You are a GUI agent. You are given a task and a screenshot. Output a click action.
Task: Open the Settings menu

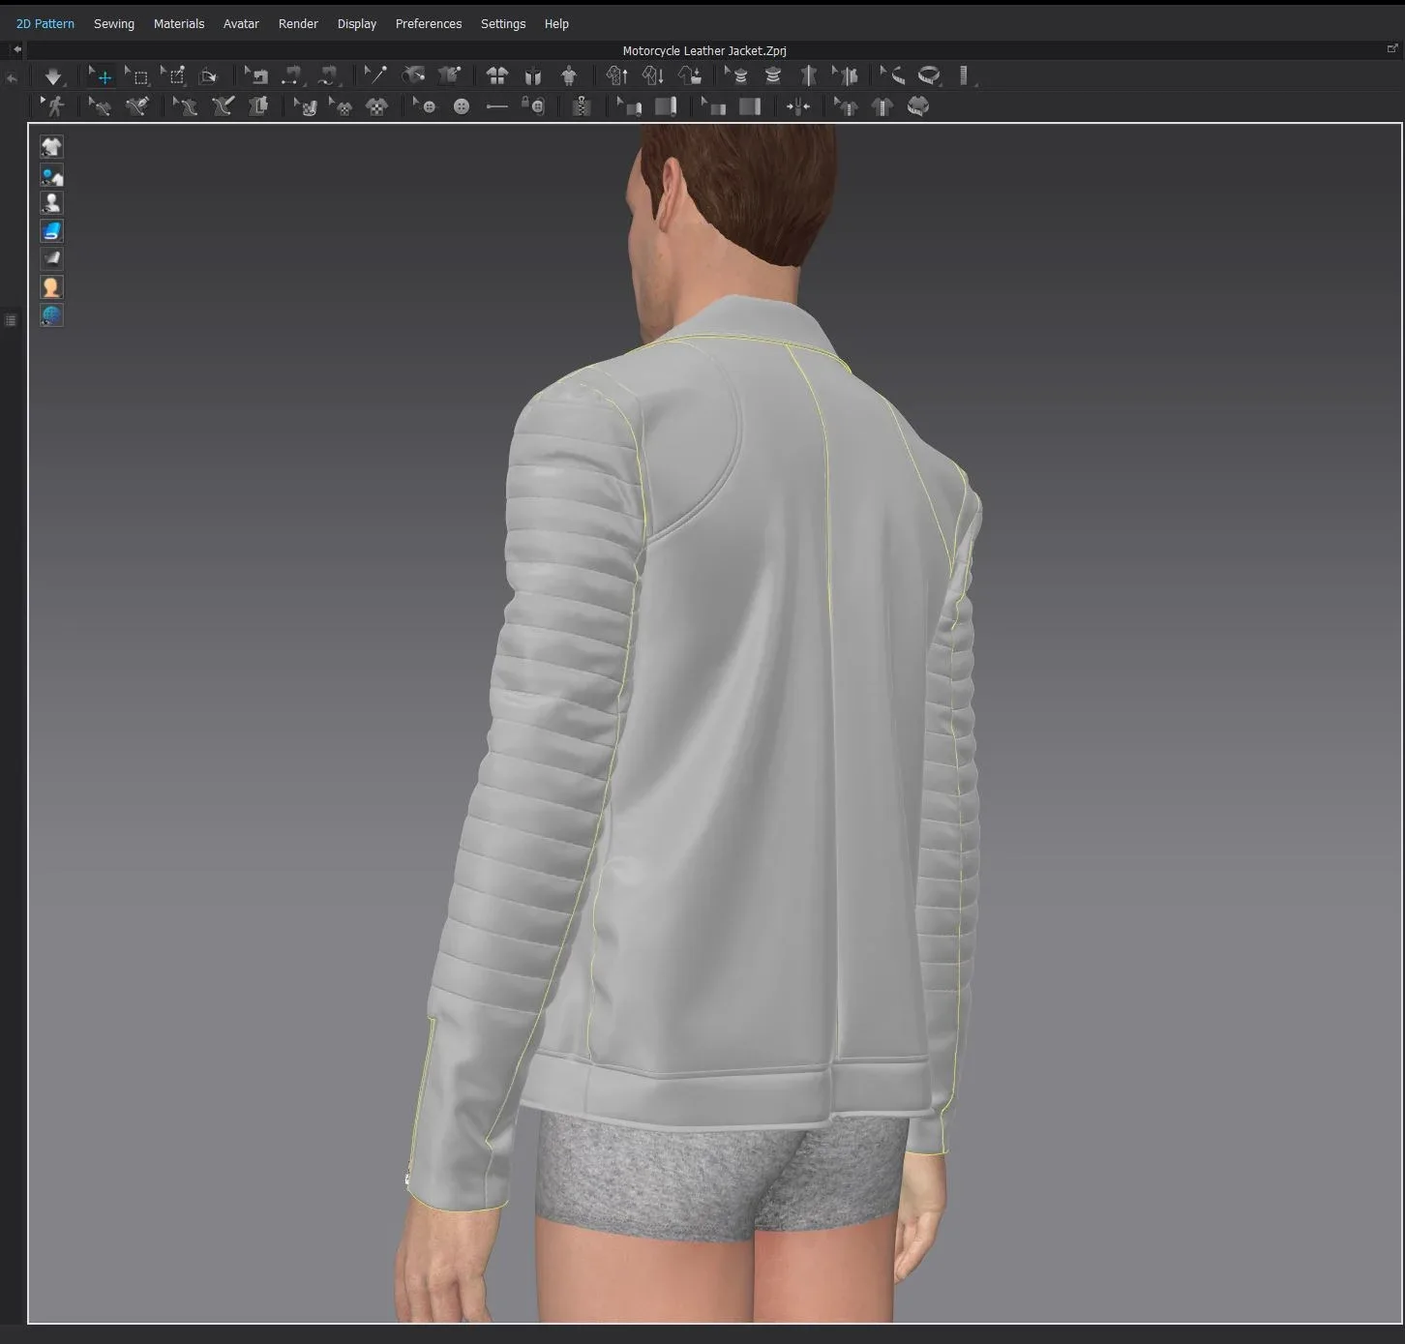pos(503,23)
